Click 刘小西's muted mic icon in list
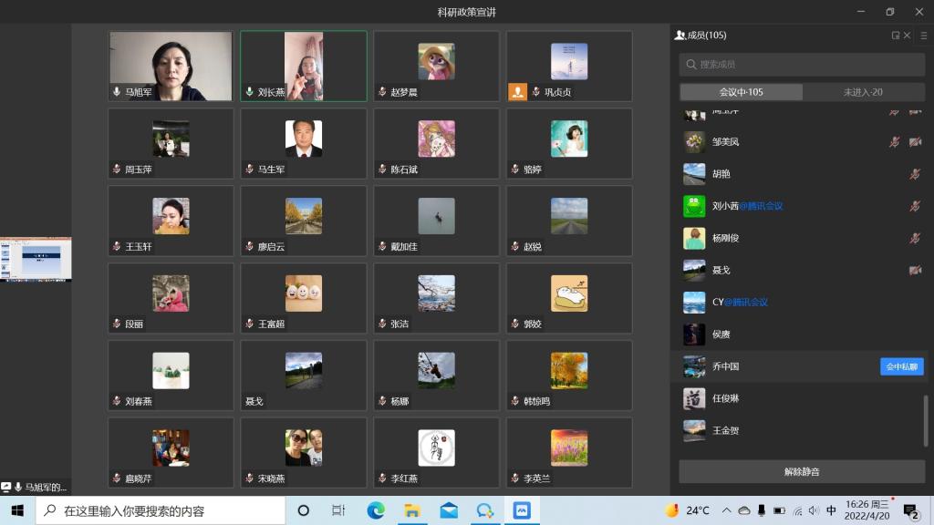The height and width of the screenshot is (525, 934). 915,206
